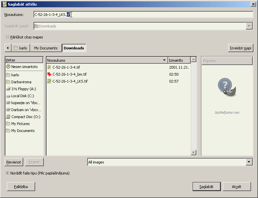Click the C-52-26-1-3-4_LKS.tif file icon
The width and height of the screenshot is (258, 198).
[49, 81]
